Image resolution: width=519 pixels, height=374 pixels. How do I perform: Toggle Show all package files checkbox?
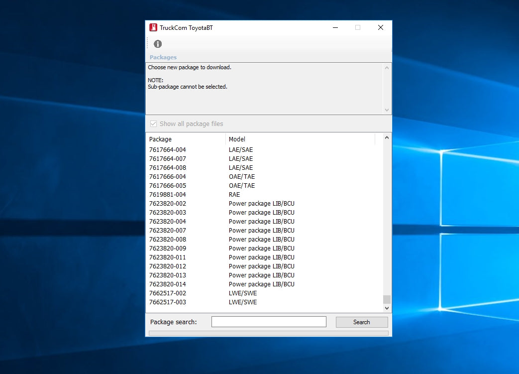click(154, 124)
